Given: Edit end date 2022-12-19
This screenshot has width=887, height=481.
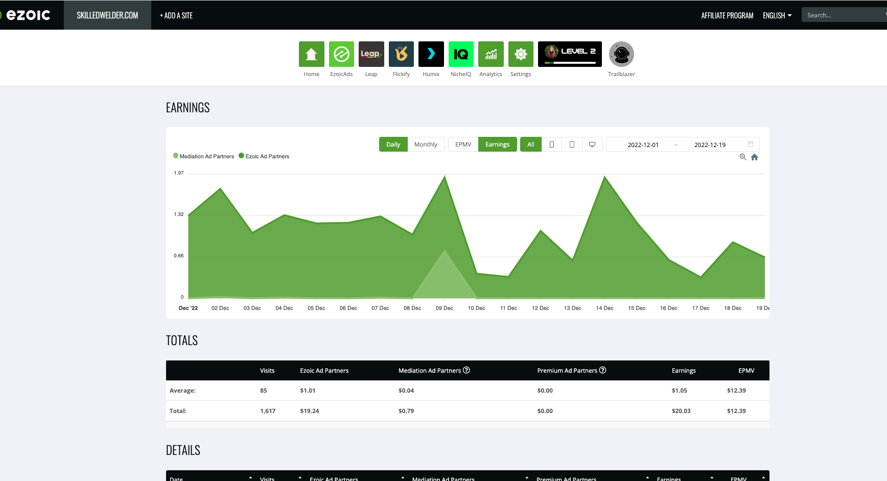Looking at the screenshot, I should [710, 145].
